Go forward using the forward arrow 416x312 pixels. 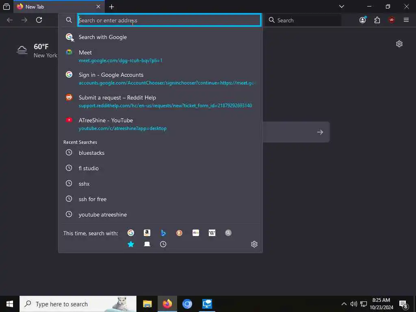tap(24, 20)
